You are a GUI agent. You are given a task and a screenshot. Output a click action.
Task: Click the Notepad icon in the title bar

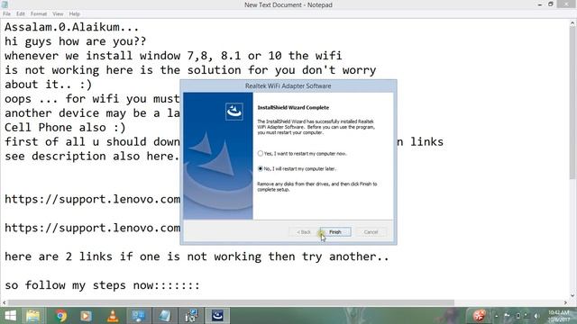point(5,4)
